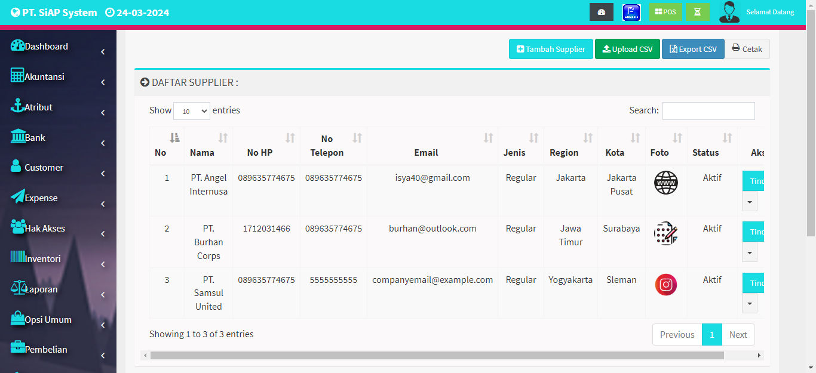Viewport: 816px width, 373px height.
Task: Click the user avatar icon
Action: click(x=729, y=12)
